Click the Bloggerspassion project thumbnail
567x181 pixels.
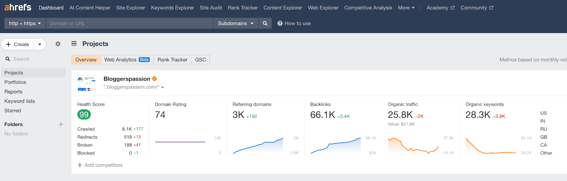point(87,83)
